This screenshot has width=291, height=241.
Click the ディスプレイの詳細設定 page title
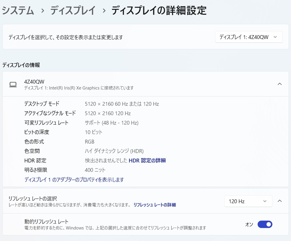(159, 11)
